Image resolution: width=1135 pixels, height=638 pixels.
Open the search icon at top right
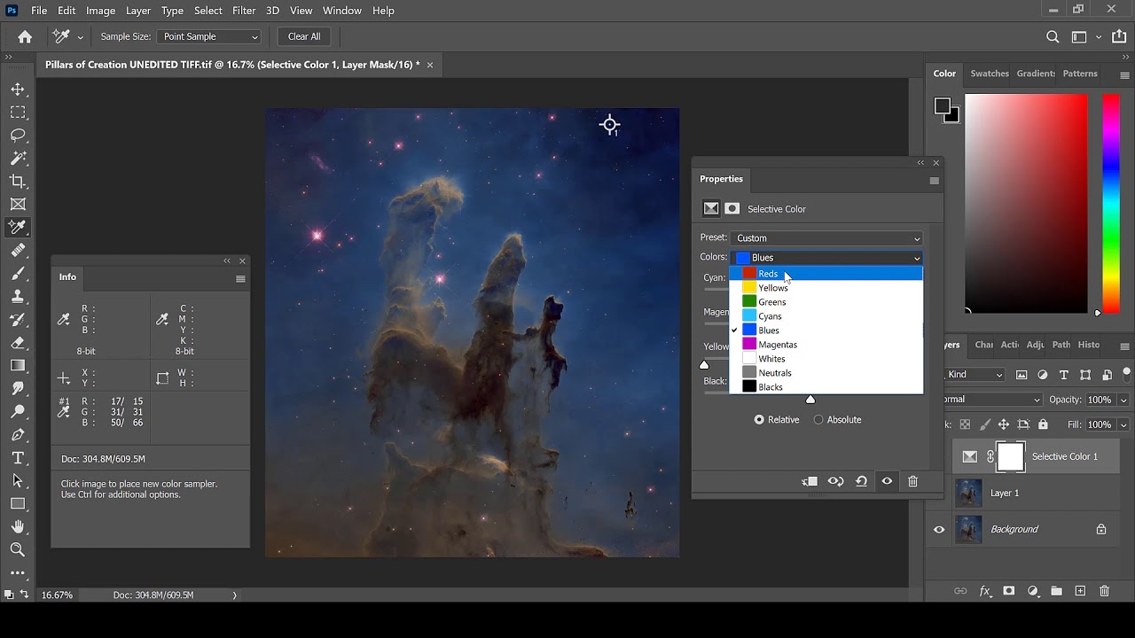click(1053, 36)
